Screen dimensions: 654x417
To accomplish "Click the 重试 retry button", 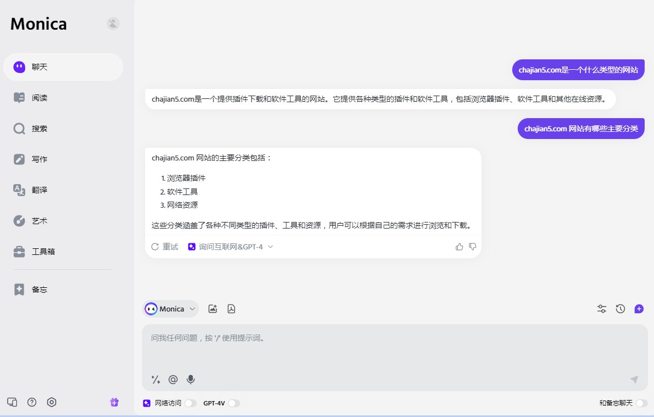I will 165,247.
